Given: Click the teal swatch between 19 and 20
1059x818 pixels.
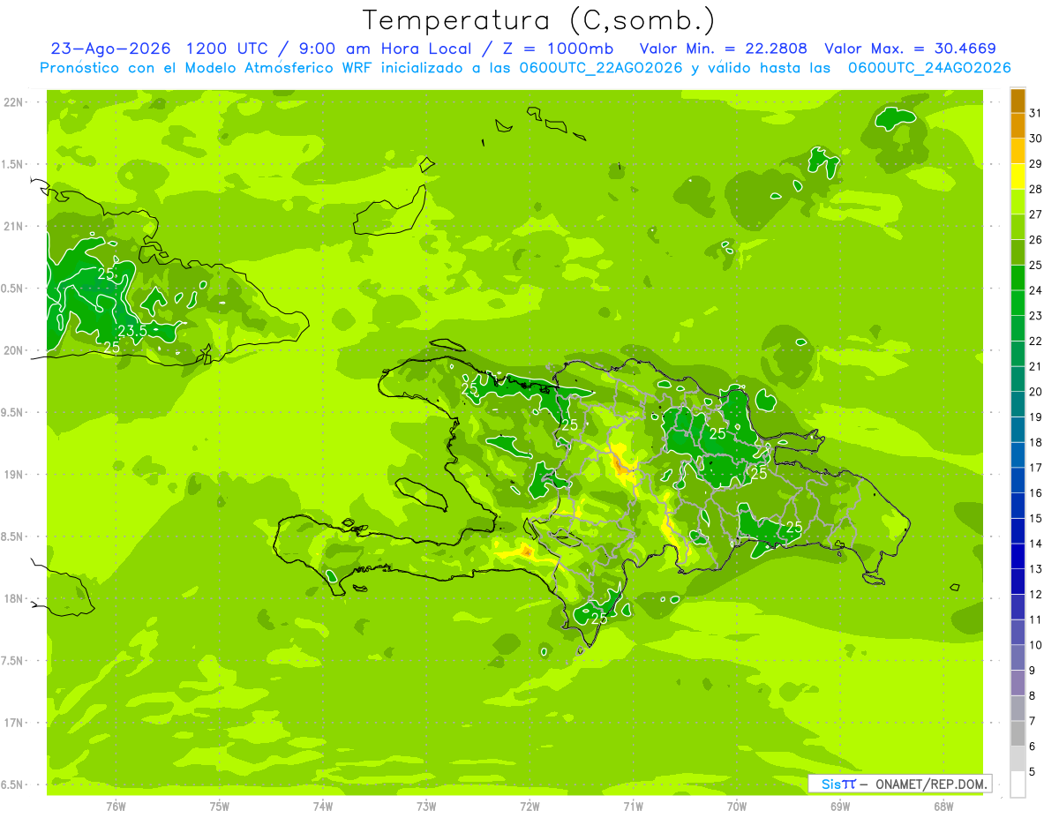Looking at the screenshot, I should 1018,405.
